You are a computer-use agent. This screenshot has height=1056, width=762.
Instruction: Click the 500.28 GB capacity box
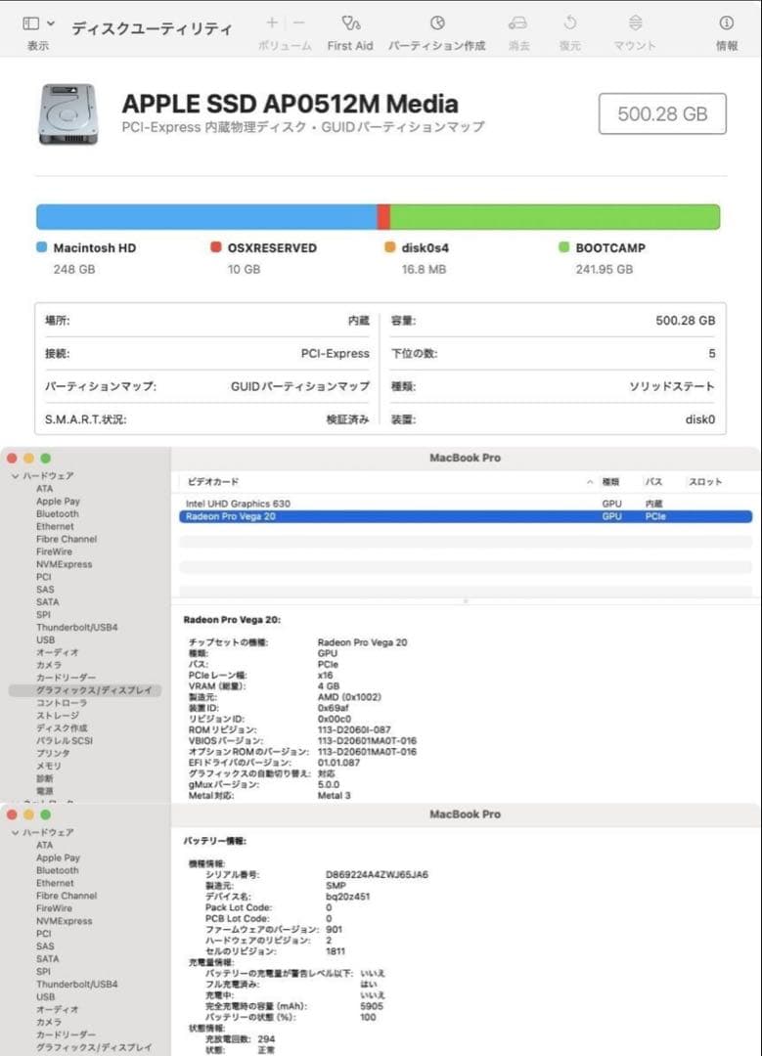tap(662, 113)
